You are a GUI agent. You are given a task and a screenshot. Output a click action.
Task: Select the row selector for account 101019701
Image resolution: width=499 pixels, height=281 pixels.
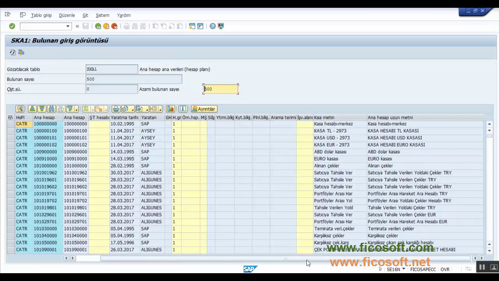pyautogui.click(x=11, y=194)
